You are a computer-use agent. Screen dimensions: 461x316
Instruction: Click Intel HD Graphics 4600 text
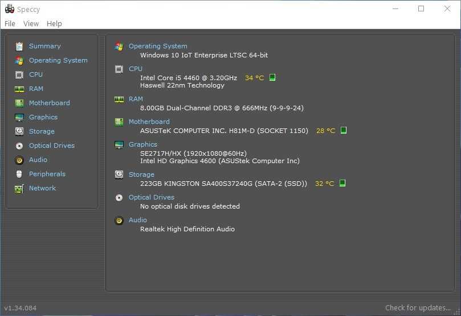pyautogui.click(x=220, y=161)
